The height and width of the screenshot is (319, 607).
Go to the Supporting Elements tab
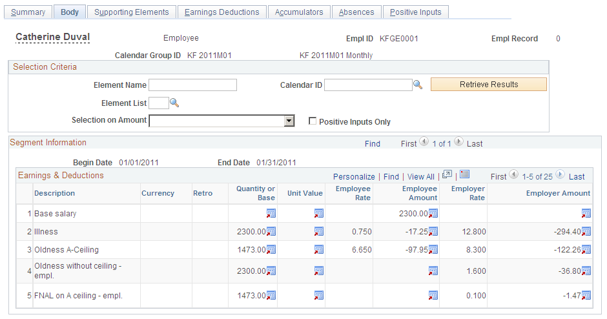click(x=132, y=12)
